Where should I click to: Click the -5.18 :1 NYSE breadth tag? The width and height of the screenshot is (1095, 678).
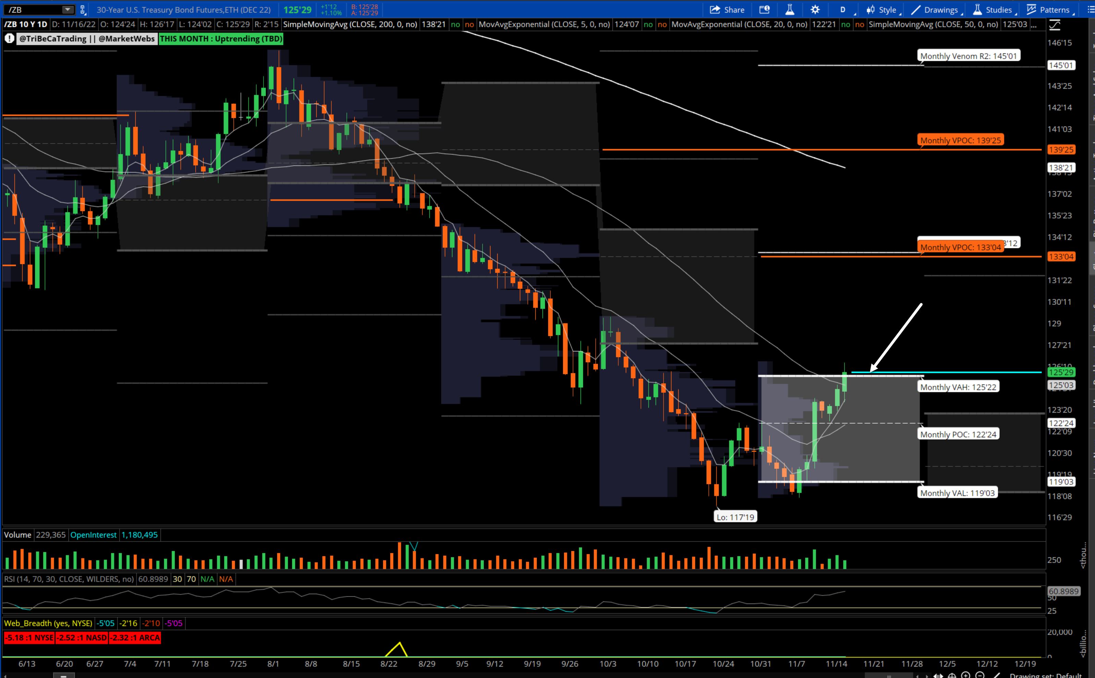pos(29,638)
